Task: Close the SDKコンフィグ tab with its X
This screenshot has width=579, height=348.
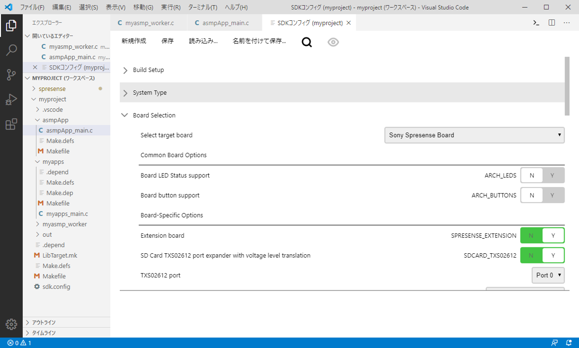Action: click(x=348, y=23)
